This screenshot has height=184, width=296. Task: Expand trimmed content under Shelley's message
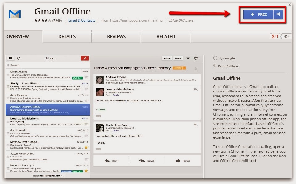pyautogui.click(x=98, y=149)
